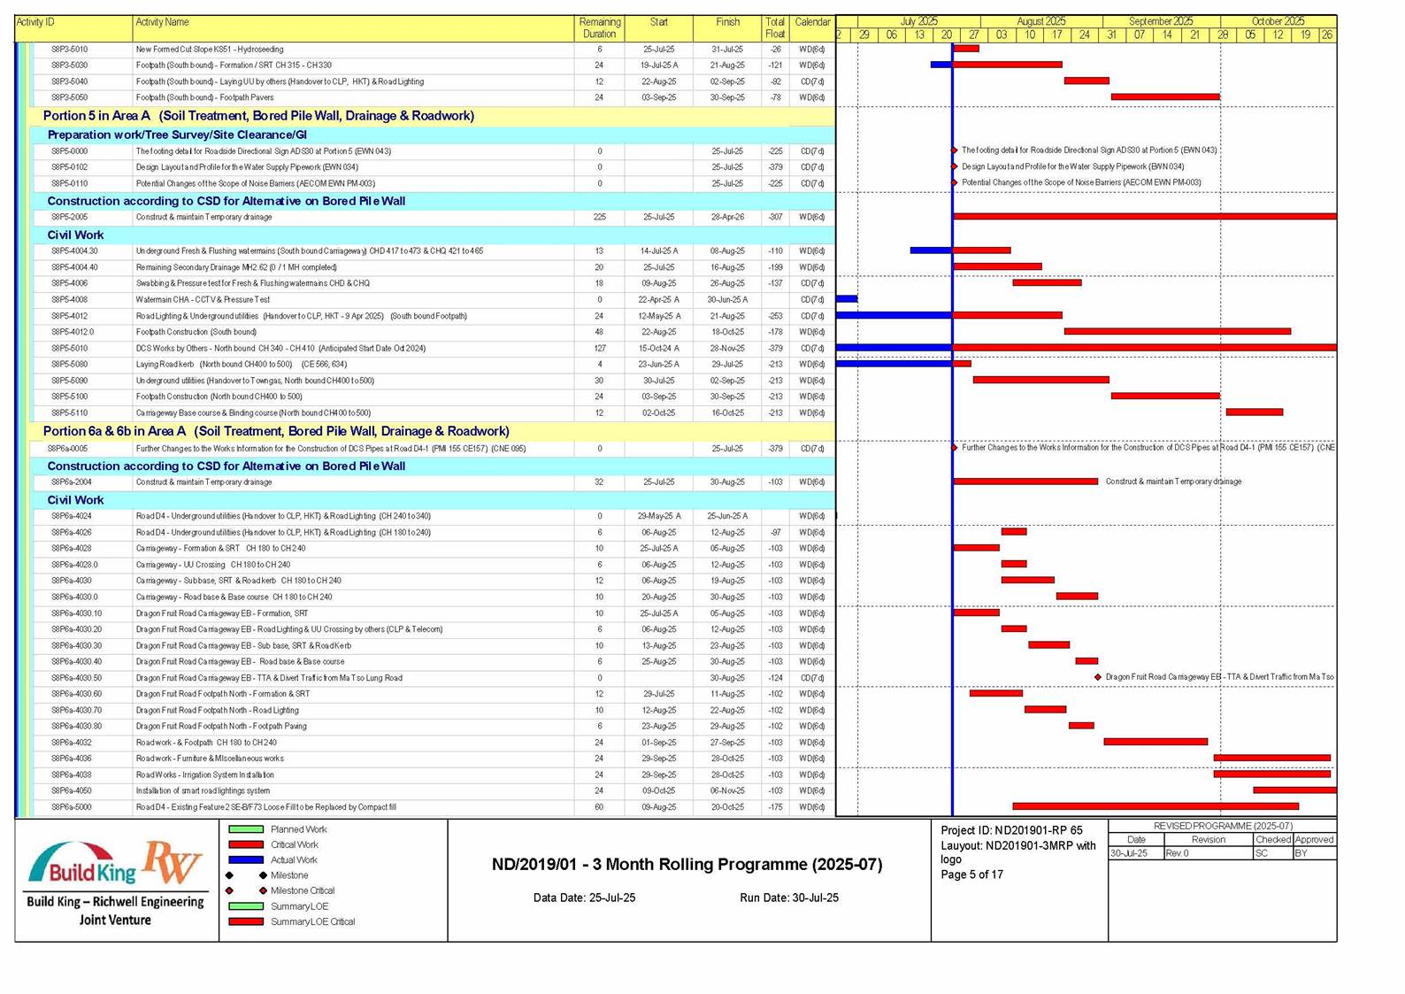
Task: Select the August 2025 timeline header
Action: click(1041, 21)
